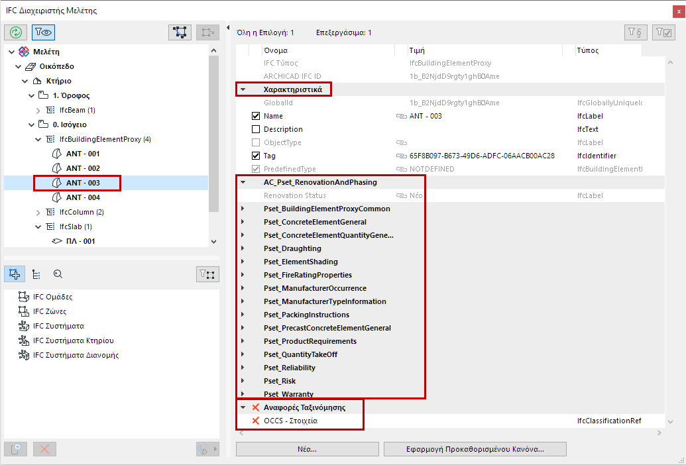Expand Pset_QuantityTakeOff property set
The image size is (686, 465).
pyautogui.click(x=243, y=354)
